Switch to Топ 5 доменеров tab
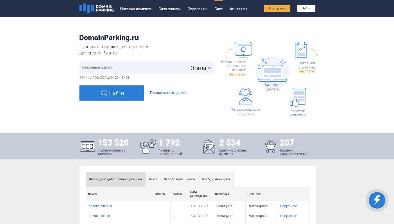 (x=216, y=179)
